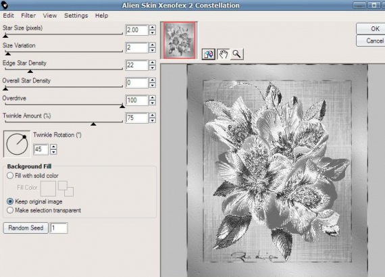This screenshot has height=277, width=385.
Task: Click the Overdrive value field
Action: [136, 100]
